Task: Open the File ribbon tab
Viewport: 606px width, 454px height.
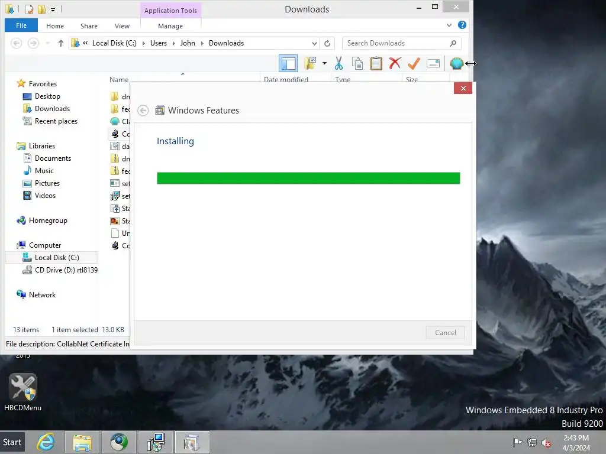Action: click(x=21, y=25)
